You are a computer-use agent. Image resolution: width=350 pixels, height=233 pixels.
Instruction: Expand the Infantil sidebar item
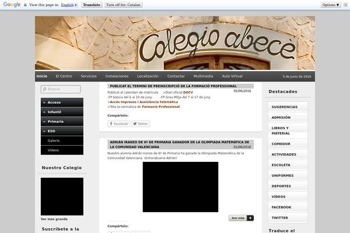pos(62,112)
